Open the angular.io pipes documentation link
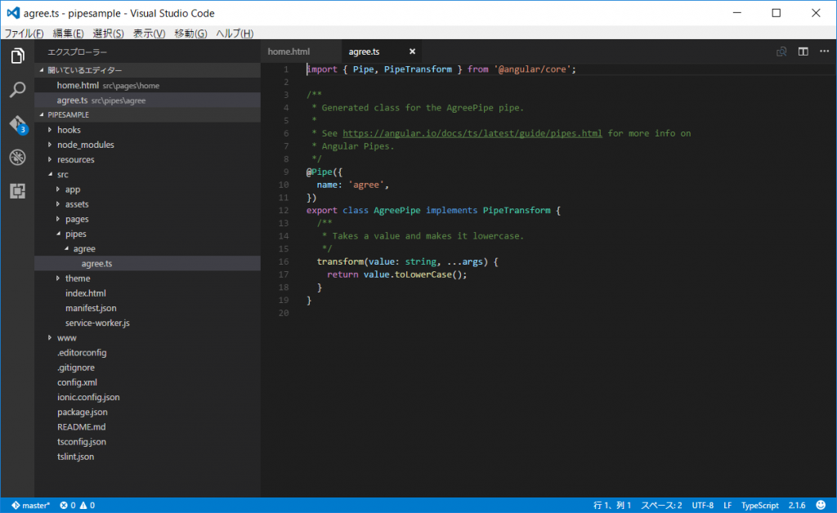This screenshot has height=513, width=837. [472, 133]
